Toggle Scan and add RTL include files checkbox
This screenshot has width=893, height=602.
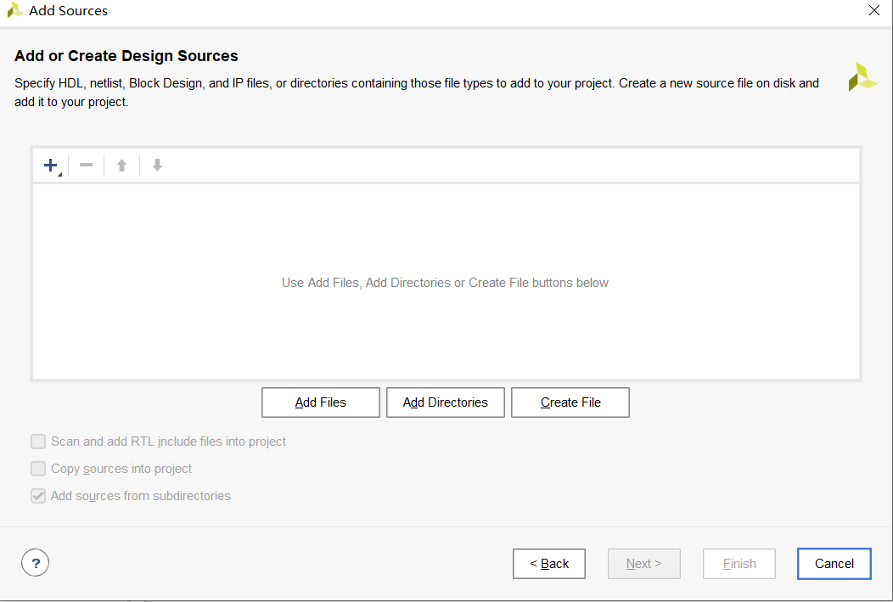point(38,442)
